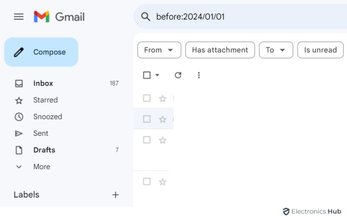Select the second email's checkbox
This screenshot has width=347, height=217.
(x=147, y=119)
